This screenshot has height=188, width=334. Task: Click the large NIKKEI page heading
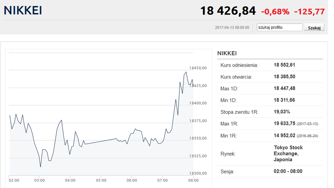pyautogui.click(x=23, y=11)
